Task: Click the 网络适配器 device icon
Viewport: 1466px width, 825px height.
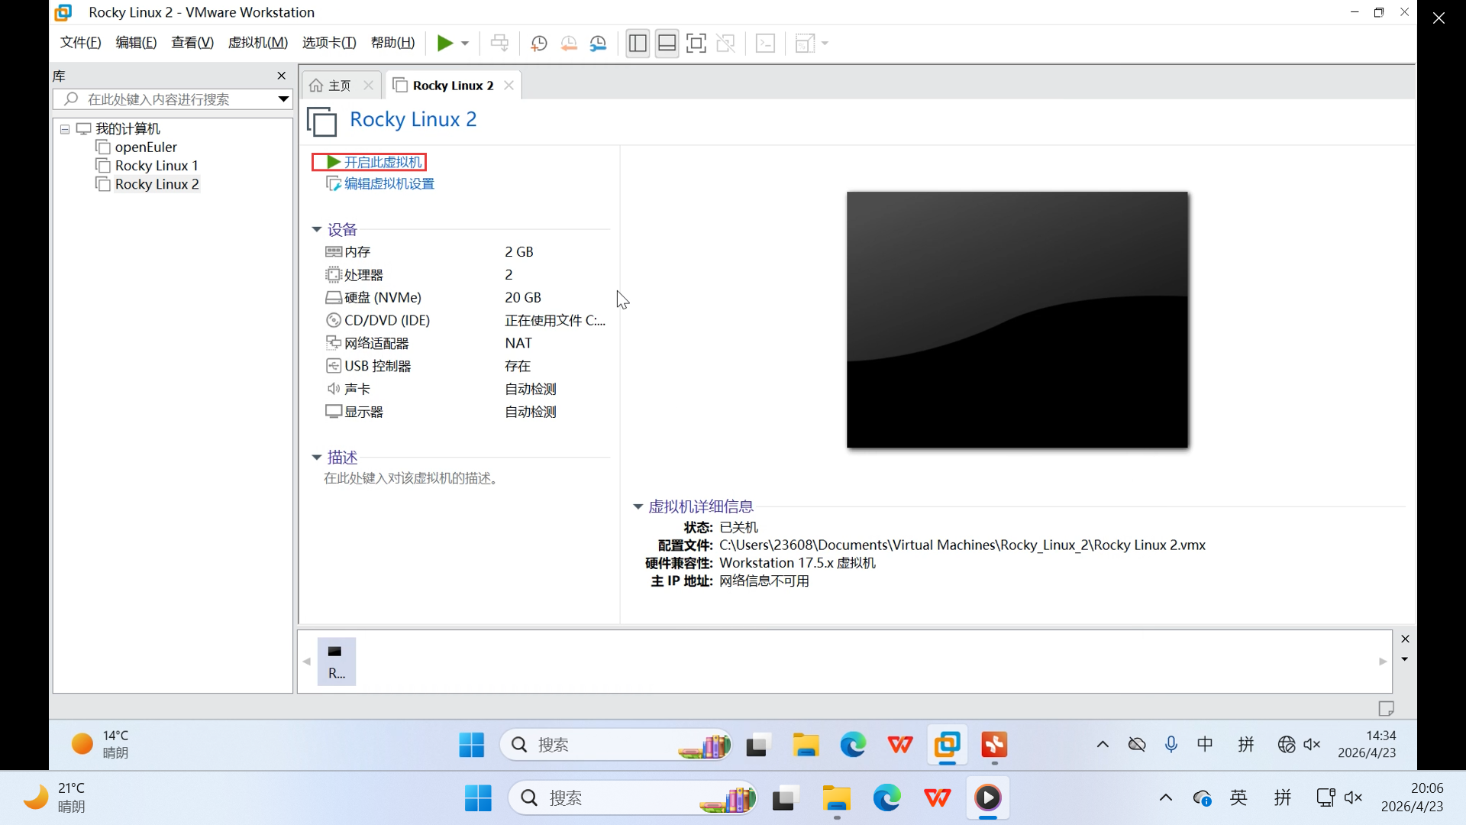Action: pyautogui.click(x=334, y=343)
